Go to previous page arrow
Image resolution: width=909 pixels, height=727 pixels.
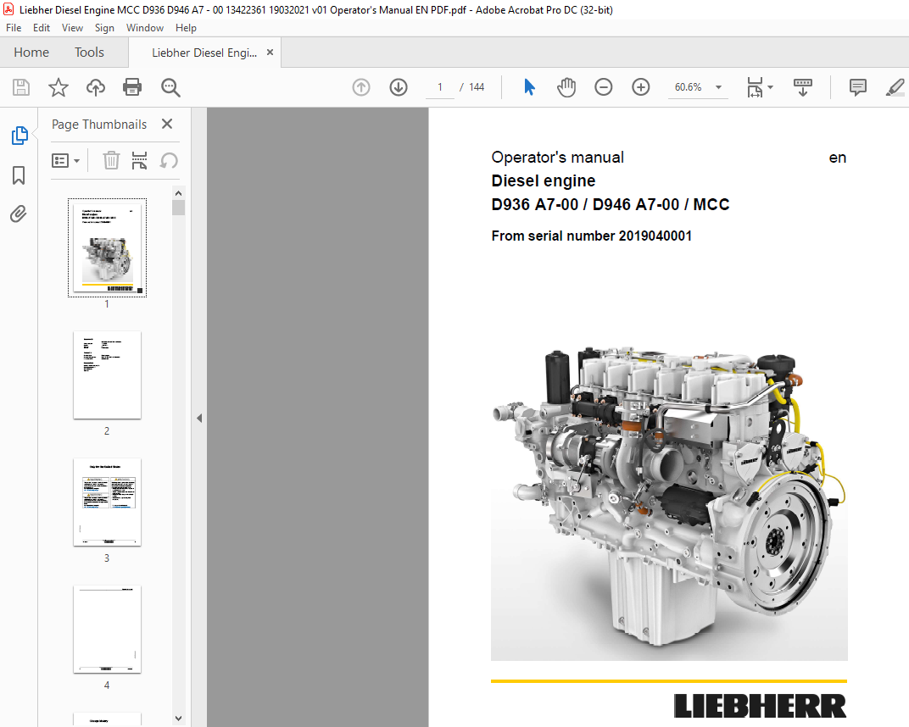click(x=361, y=87)
